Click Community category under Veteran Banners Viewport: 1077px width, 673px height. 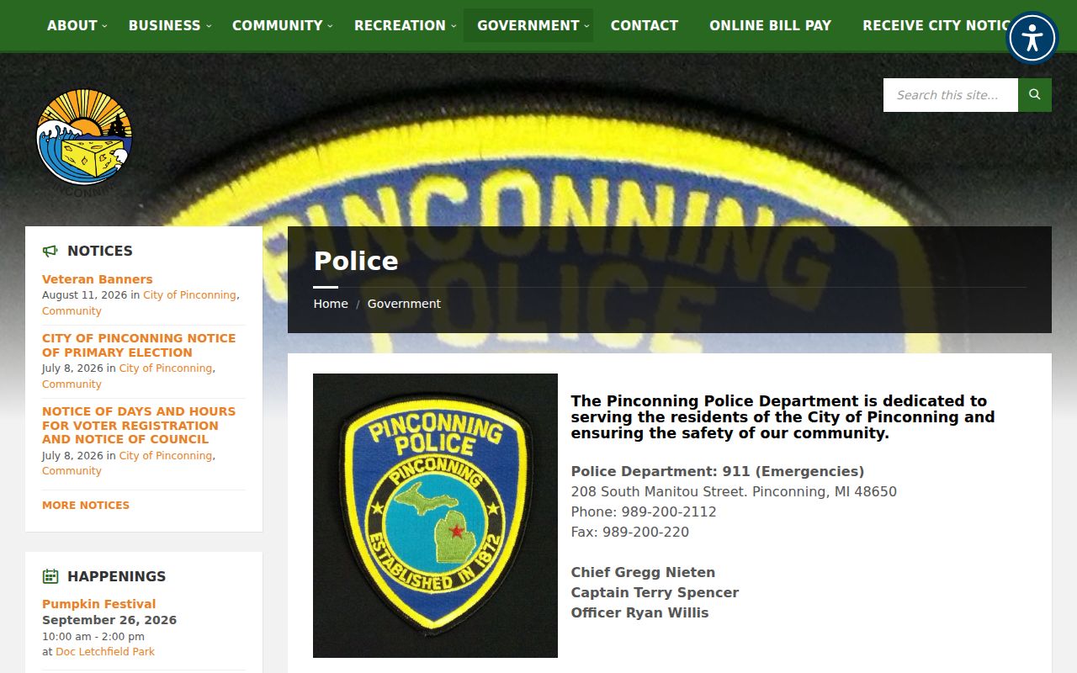[x=72, y=311]
